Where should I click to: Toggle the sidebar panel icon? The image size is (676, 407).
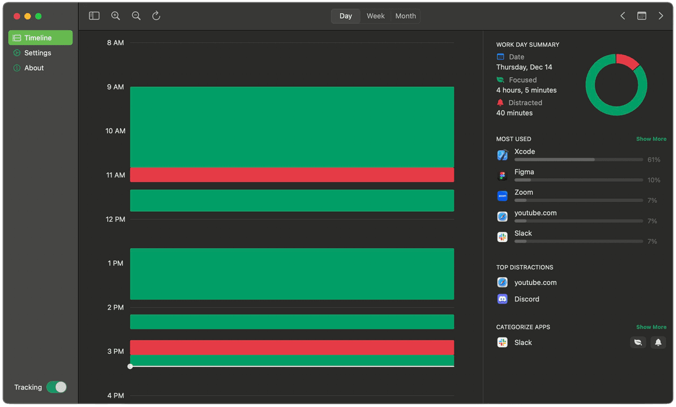pyautogui.click(x=94, y=16)
